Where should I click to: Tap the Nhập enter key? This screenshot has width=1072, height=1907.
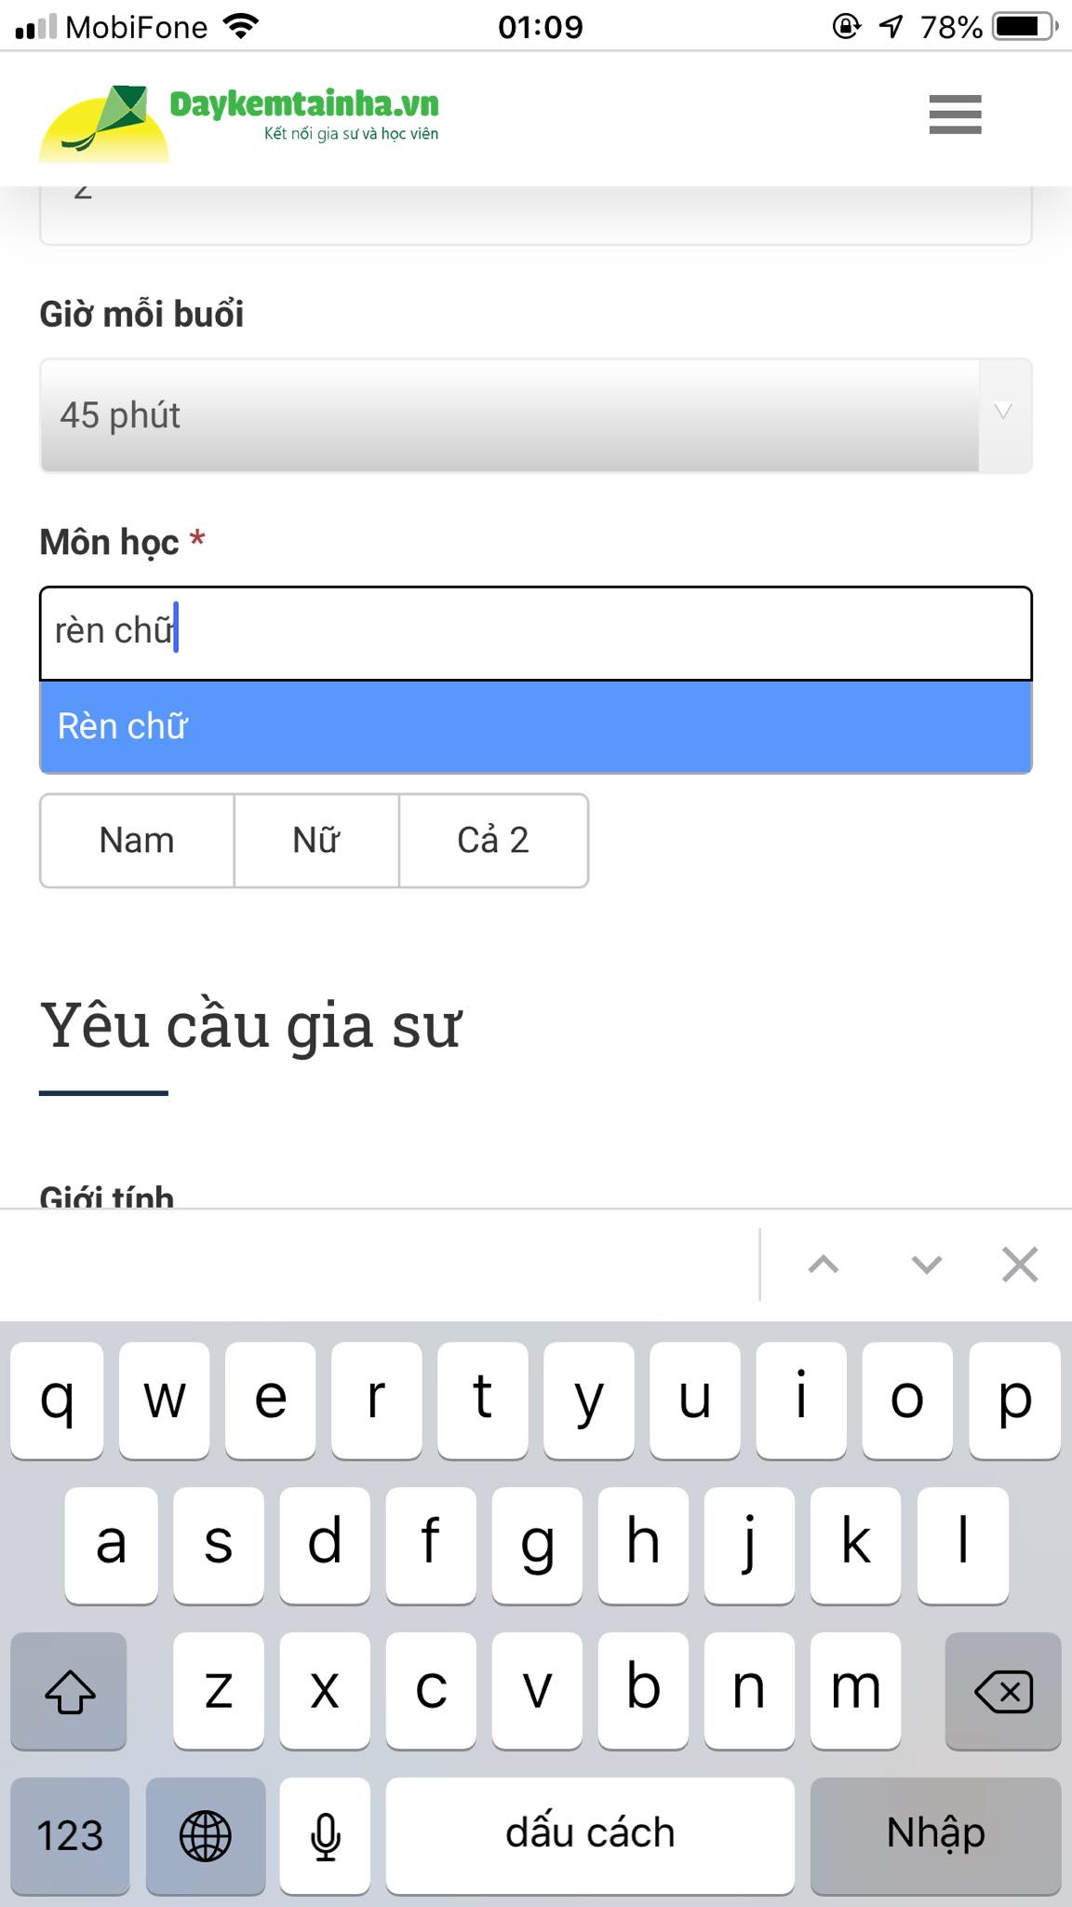[935, 1835]
